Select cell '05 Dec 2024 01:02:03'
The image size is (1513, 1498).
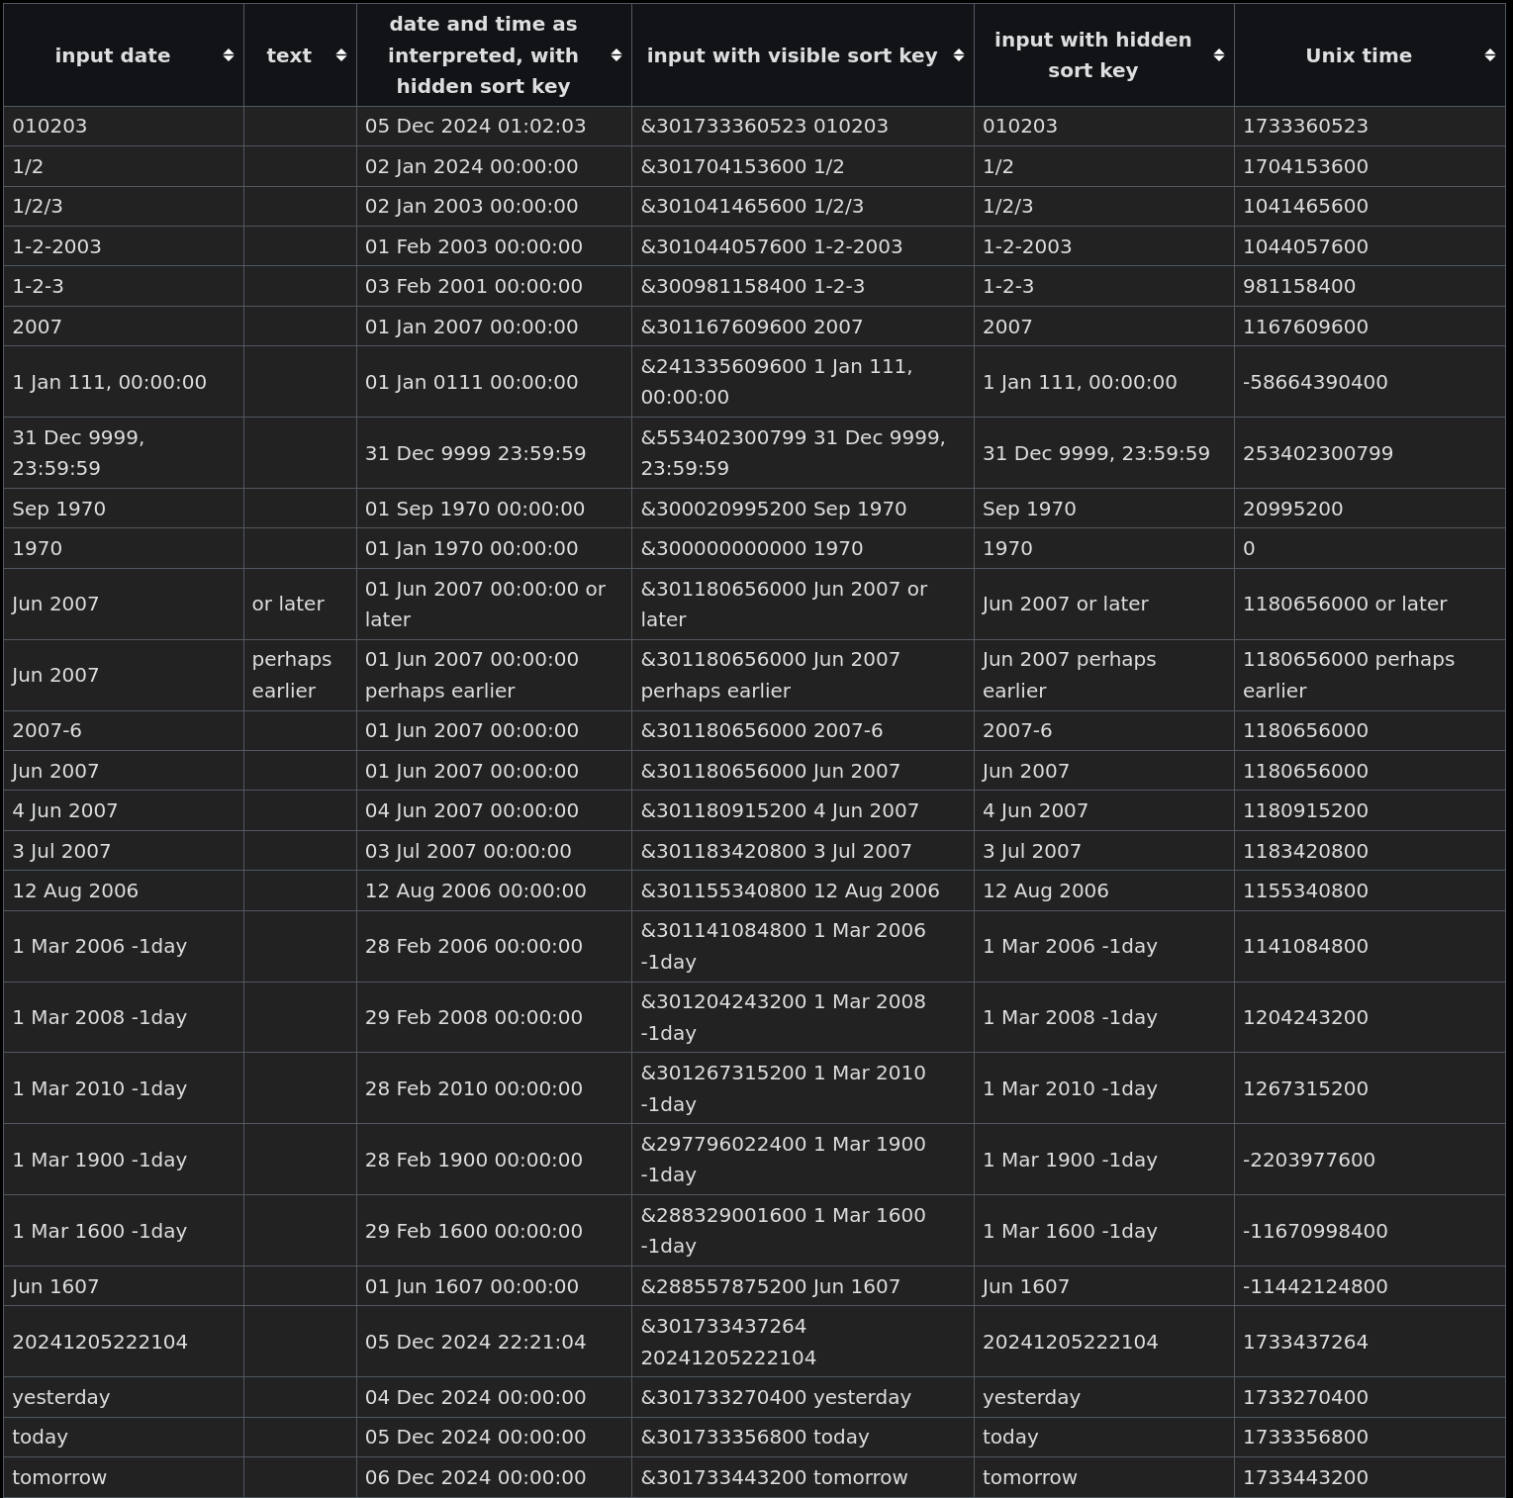494,127
